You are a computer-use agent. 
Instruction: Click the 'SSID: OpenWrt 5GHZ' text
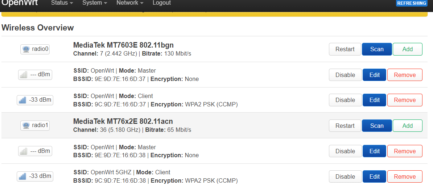click(x=103, y=172)
